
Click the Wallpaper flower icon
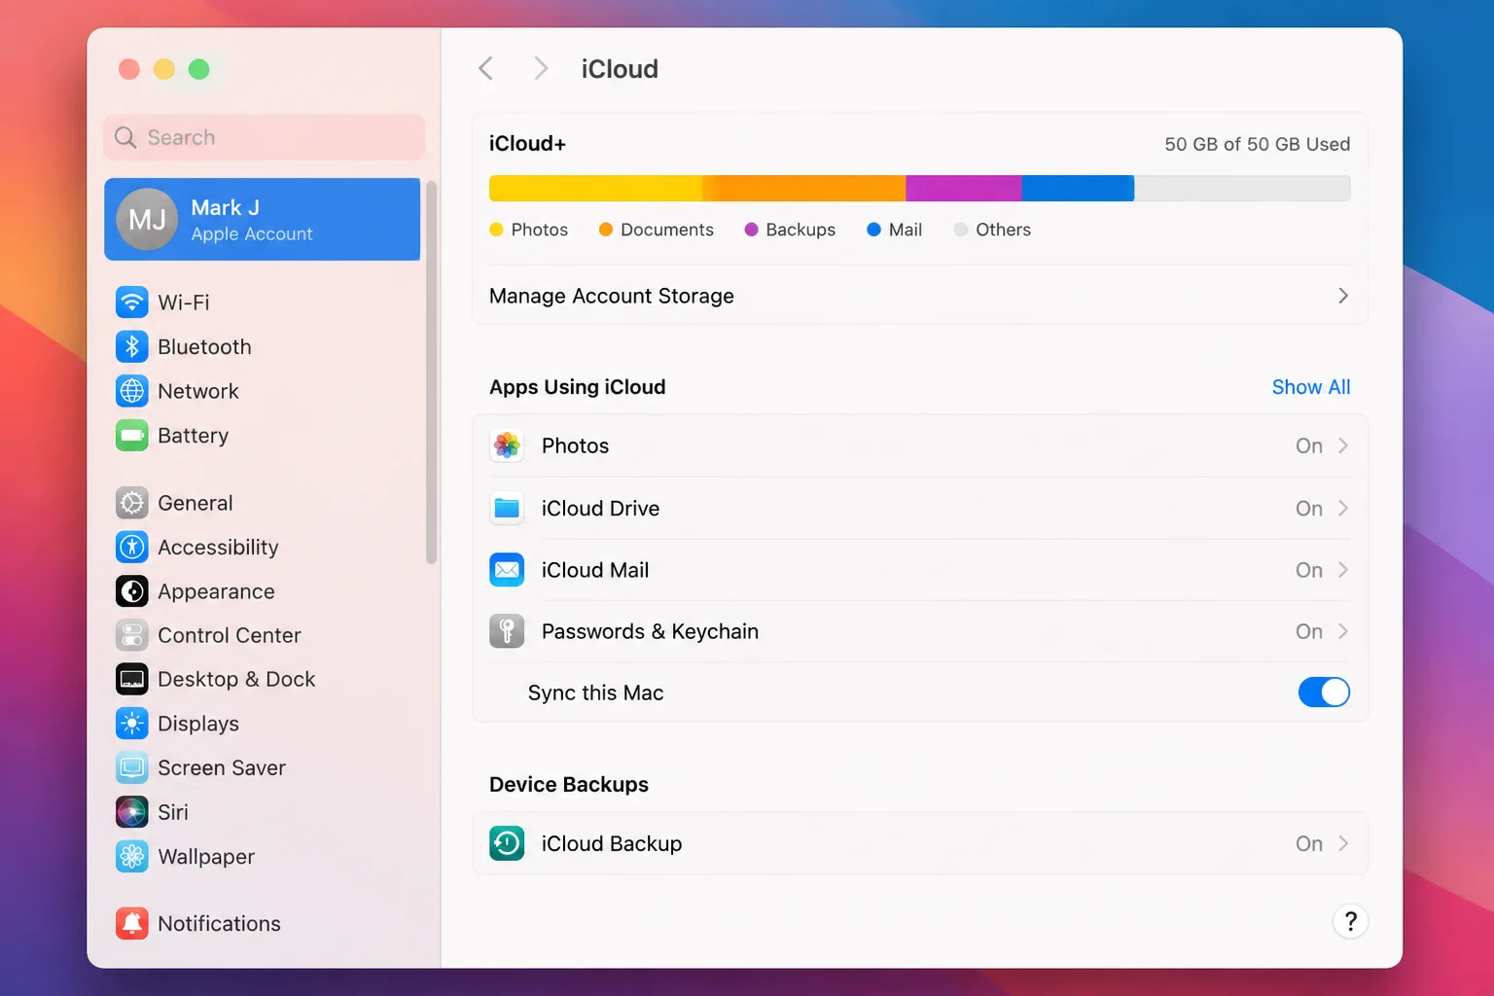point(132,856)
